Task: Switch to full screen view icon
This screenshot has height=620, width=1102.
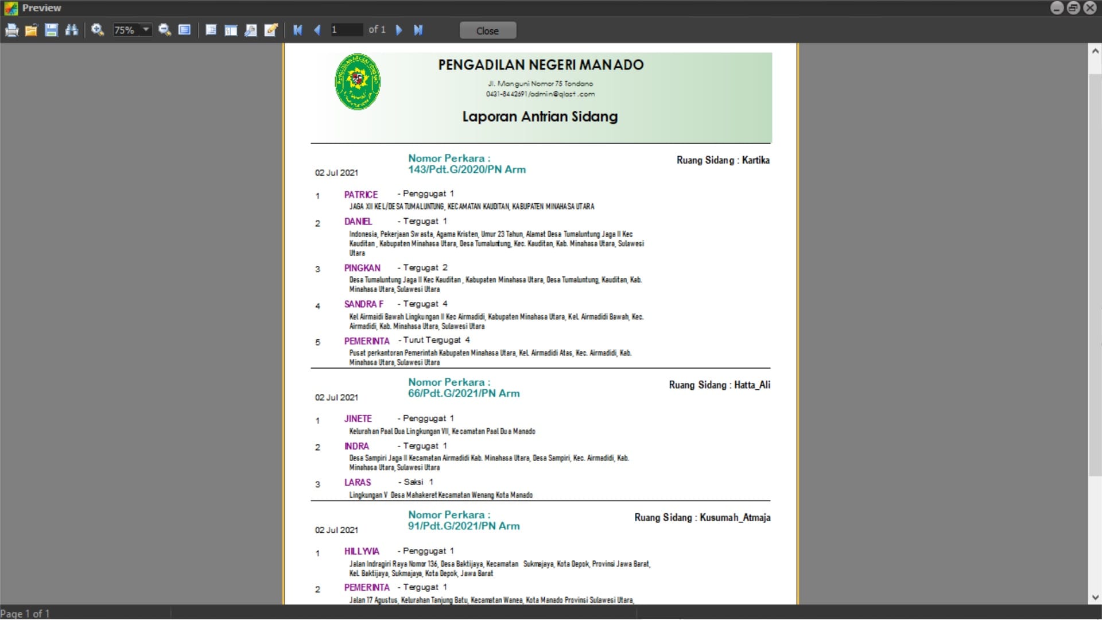Action: coord(184,30)
